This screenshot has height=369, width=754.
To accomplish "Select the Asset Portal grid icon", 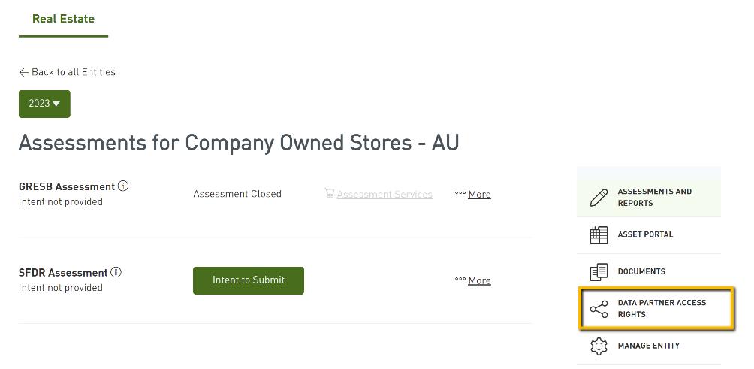I will [x=599, y=235].
